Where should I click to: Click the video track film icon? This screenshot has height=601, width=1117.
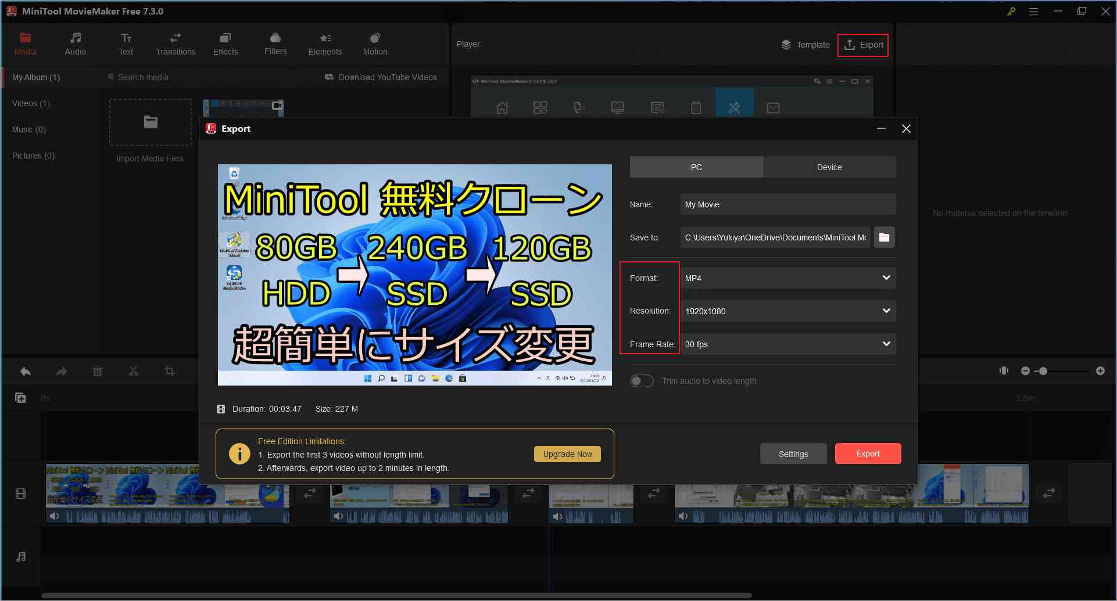tap(21, 494)
